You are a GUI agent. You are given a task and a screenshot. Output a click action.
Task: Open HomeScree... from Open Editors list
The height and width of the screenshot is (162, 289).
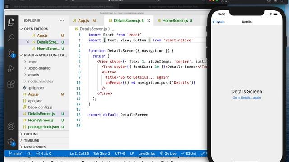click(x=48, y=49)
